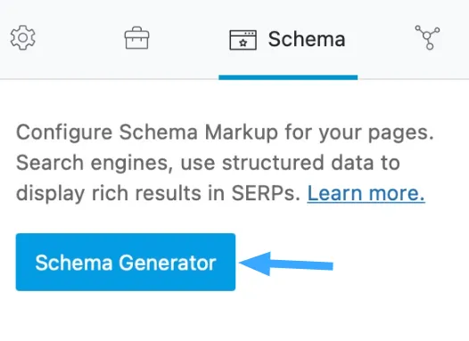Switch to the Advanced briefcase tab
This screenshot has height=341, width=469.
click(136, 38)
